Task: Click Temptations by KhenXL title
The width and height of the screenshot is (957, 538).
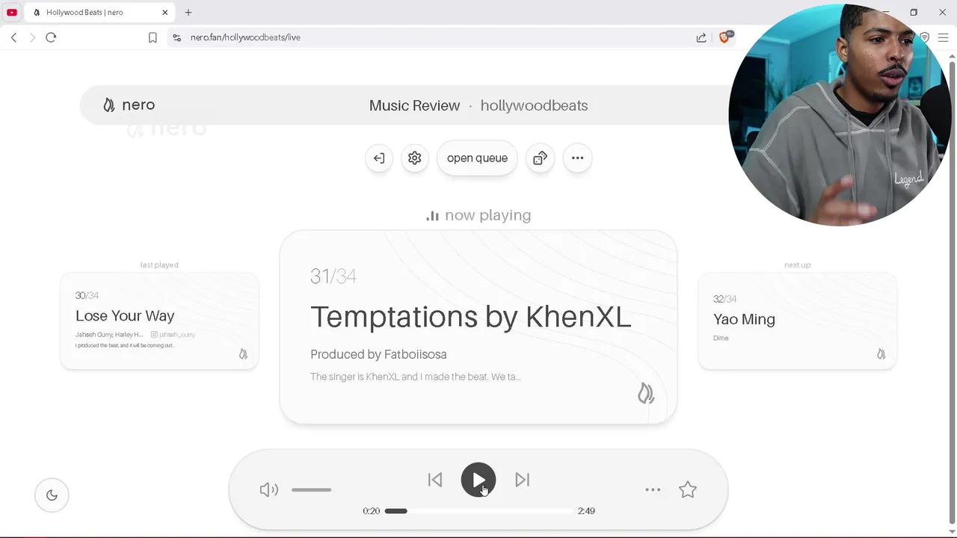Action: (x=470, y=317)
